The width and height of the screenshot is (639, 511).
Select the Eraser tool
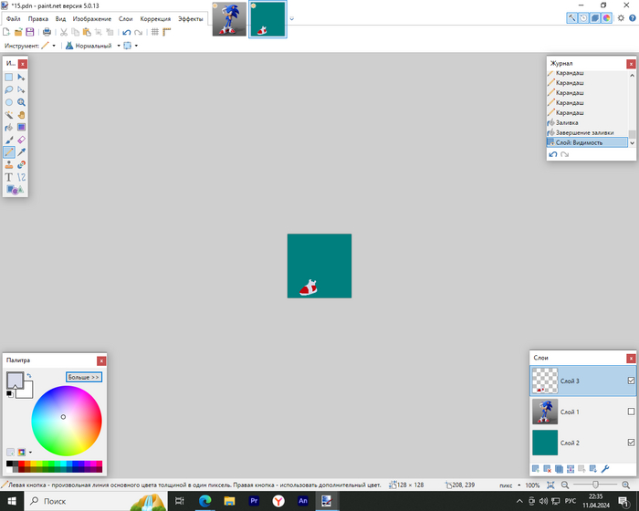coord(21,141)
